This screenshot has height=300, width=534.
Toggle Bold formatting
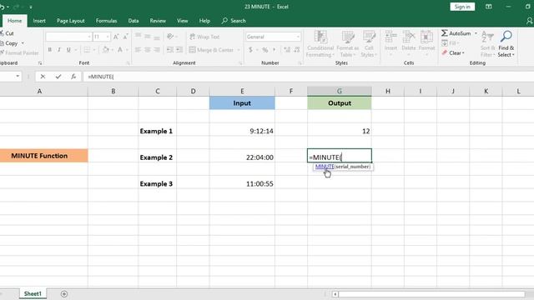point(50,50)
